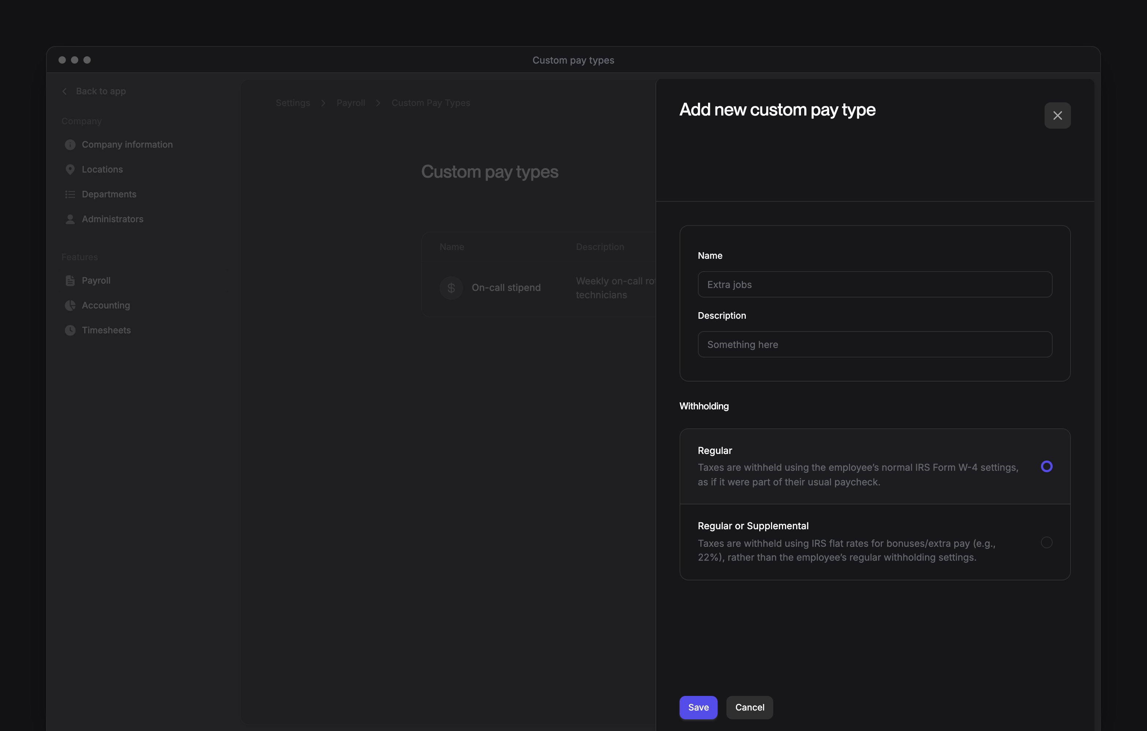Click the dollar icon beside On-call stipend
This screenshot has width=1147, height=731.
tap(451, 287)
